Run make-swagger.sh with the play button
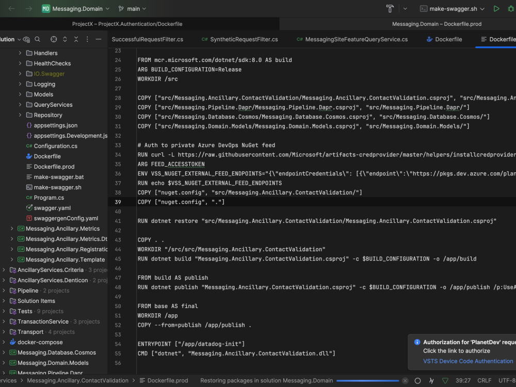This screenshot has height=387, width=516. (496, 9)
